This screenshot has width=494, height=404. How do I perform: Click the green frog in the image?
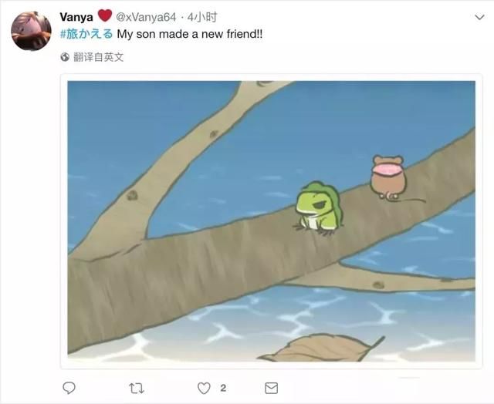[318, 208]
